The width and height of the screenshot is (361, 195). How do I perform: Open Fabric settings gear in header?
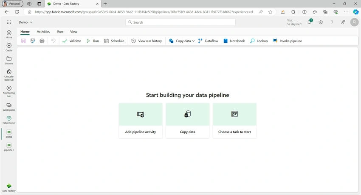(x=321, y=22)
